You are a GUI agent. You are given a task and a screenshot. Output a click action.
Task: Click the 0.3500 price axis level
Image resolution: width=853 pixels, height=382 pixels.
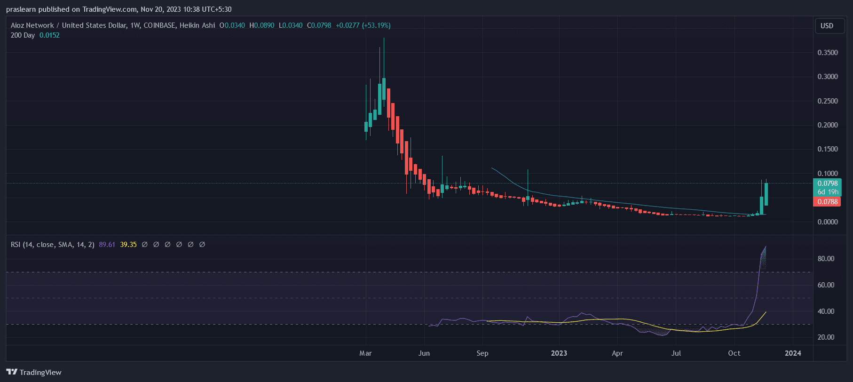pyautogui.click(x=827, y=53)
